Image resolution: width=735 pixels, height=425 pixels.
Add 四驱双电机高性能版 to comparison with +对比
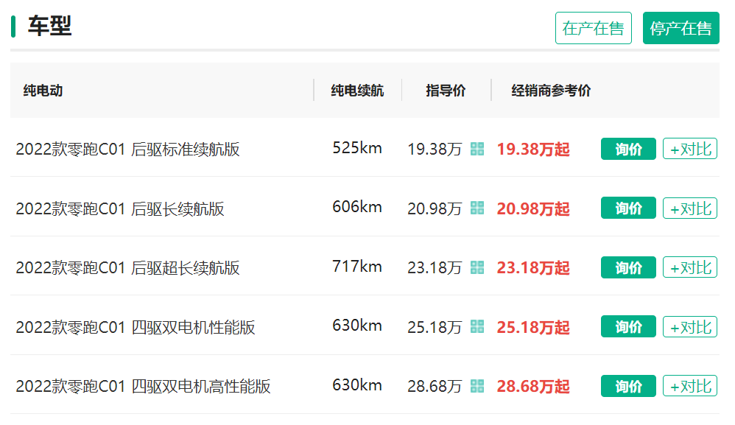(690, 386)
